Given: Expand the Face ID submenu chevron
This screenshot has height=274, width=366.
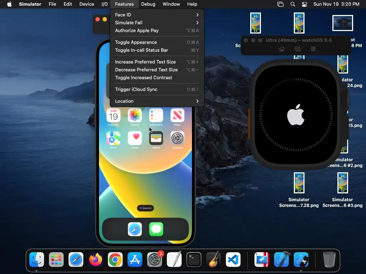Looking at the screenshot, I should pyautogui.click(x=197, y=15).
